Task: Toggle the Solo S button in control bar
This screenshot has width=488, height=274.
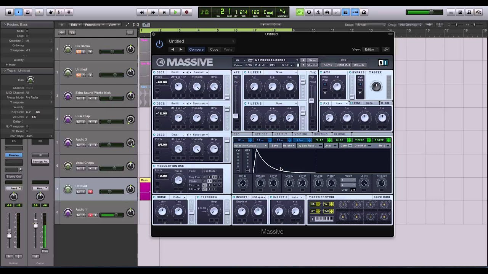Action: click(x=345, y=12)
